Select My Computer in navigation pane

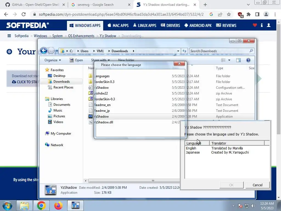point(61,133)
